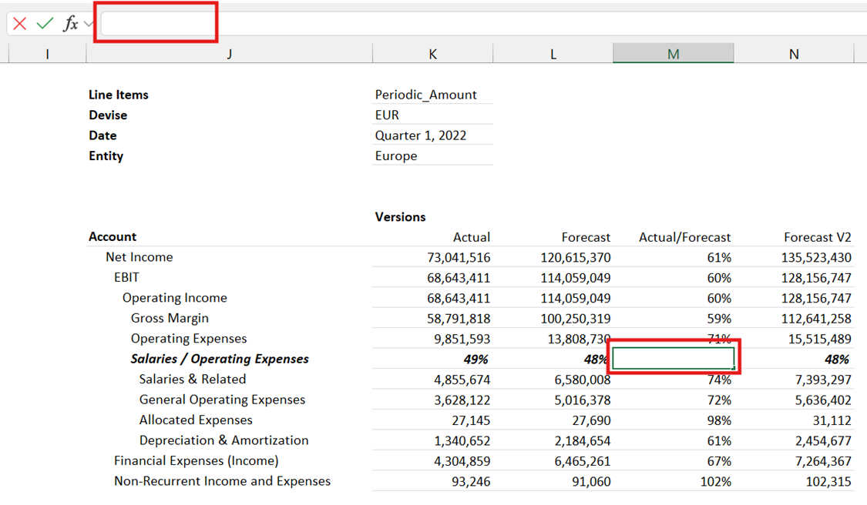Expand the chevron next to the fx icon
The image size is (867, 505).
tap(88, 24)
